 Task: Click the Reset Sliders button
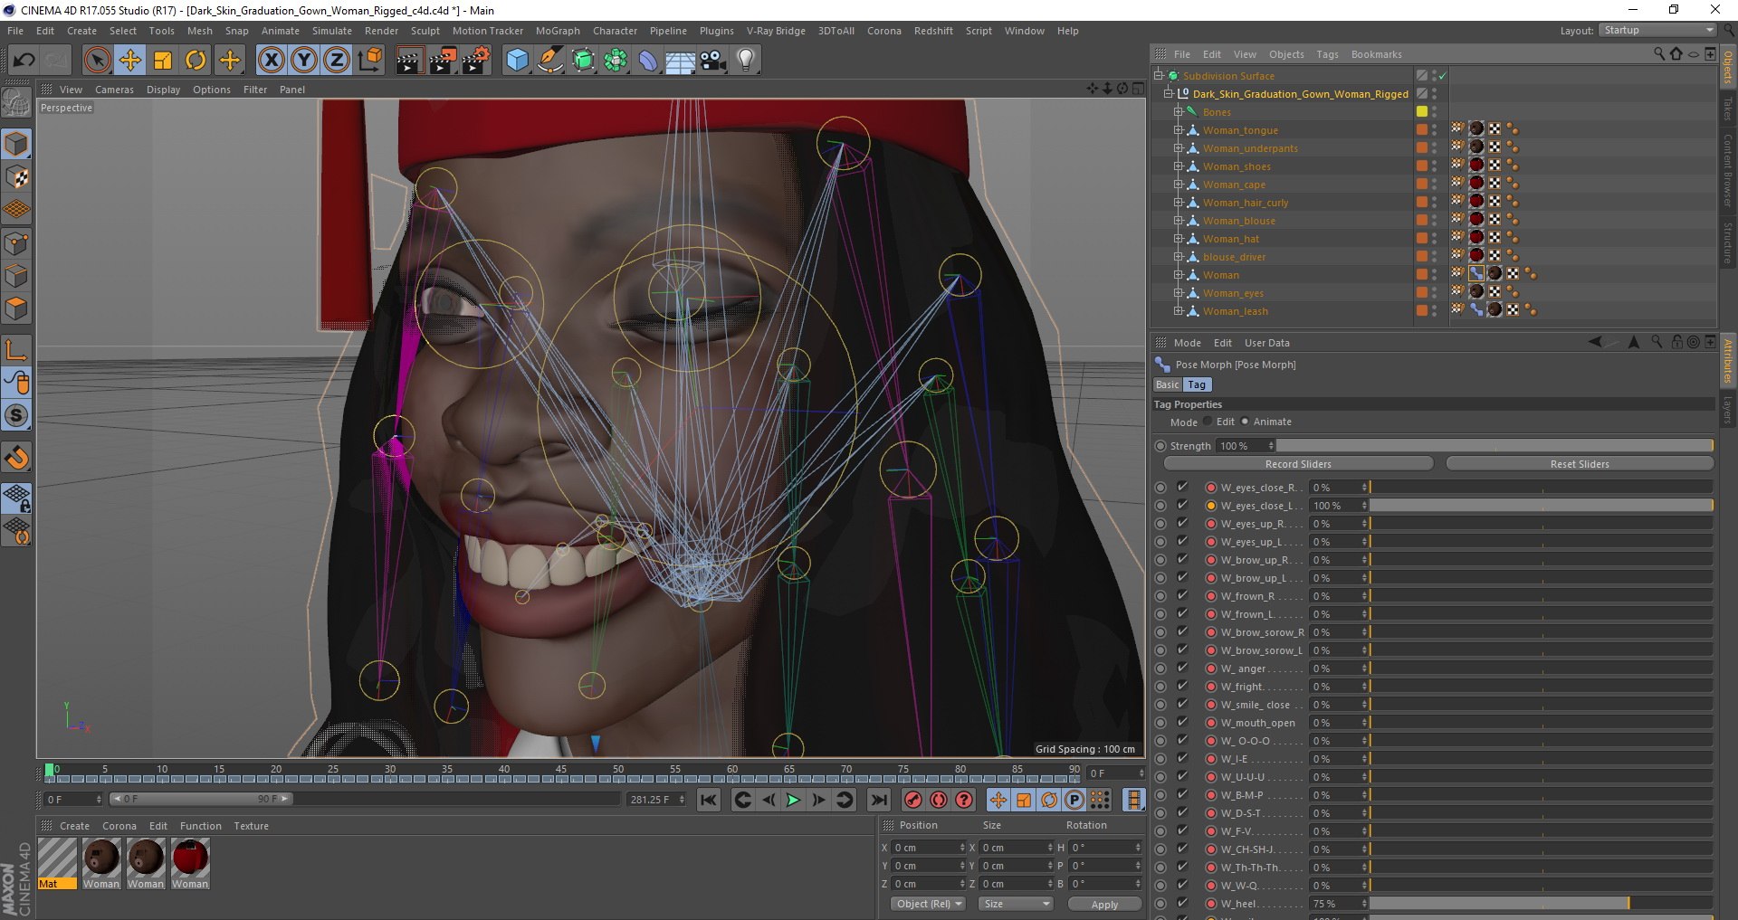click(x=1580, y=464)
